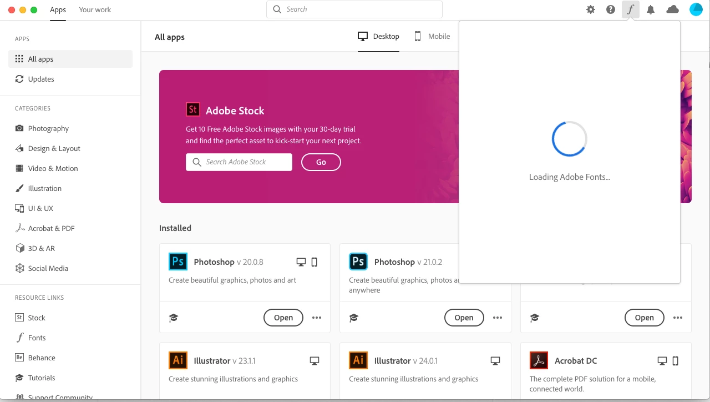Open Updates in the sidebar
Image resolution: width=710 pixels, height=402 pixels.
tap(70, 79)
